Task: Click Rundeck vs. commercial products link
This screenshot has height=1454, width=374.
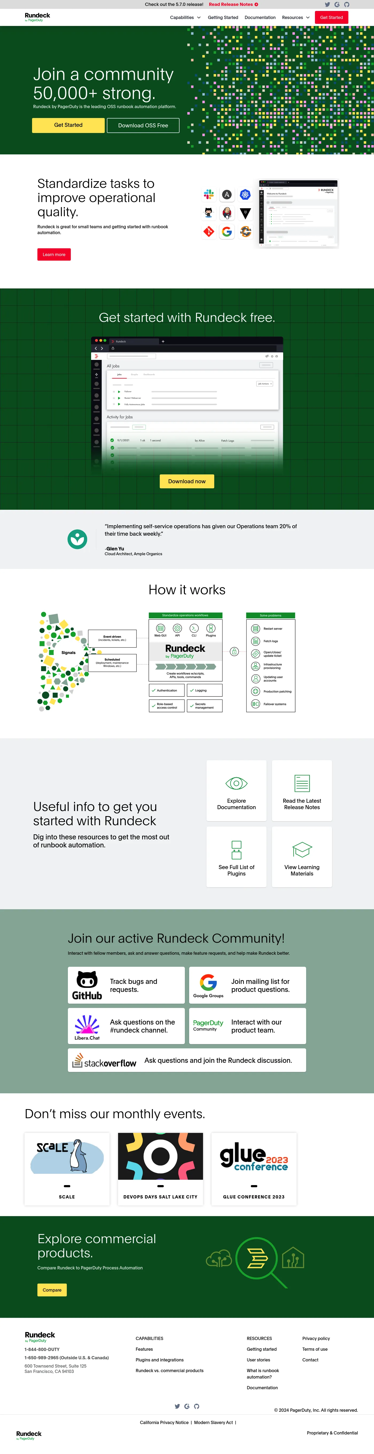Action: pos(170,1371)
